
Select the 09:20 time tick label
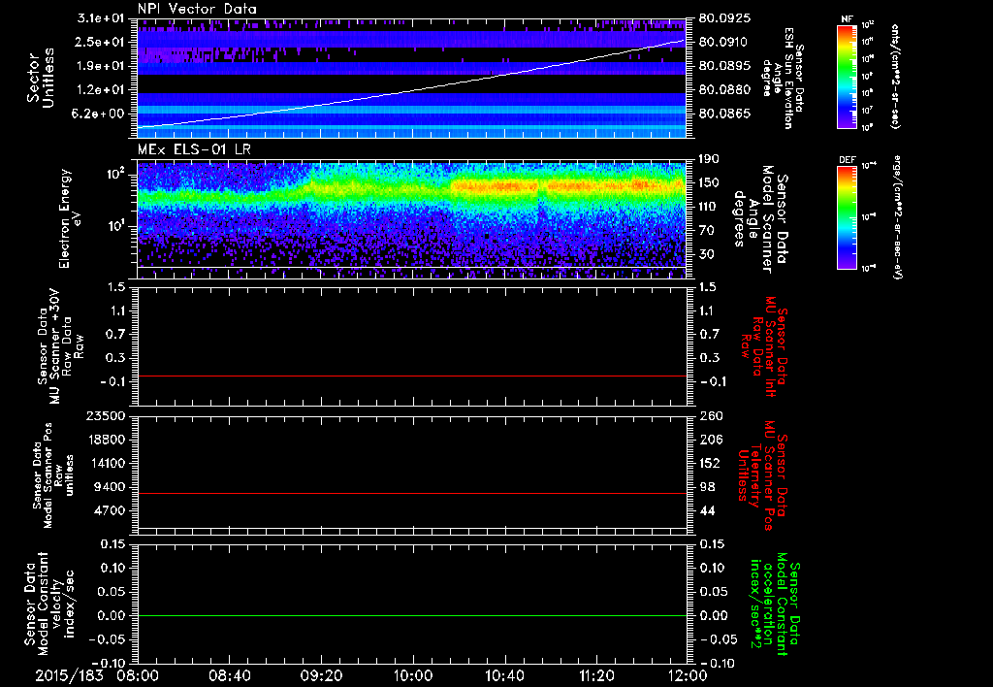321,673
